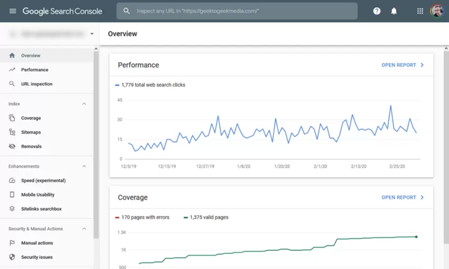Click the Google Search Console logo

tap(62, 11)
